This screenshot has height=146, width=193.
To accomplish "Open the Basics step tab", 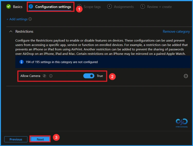I will (x=14, y=7).
